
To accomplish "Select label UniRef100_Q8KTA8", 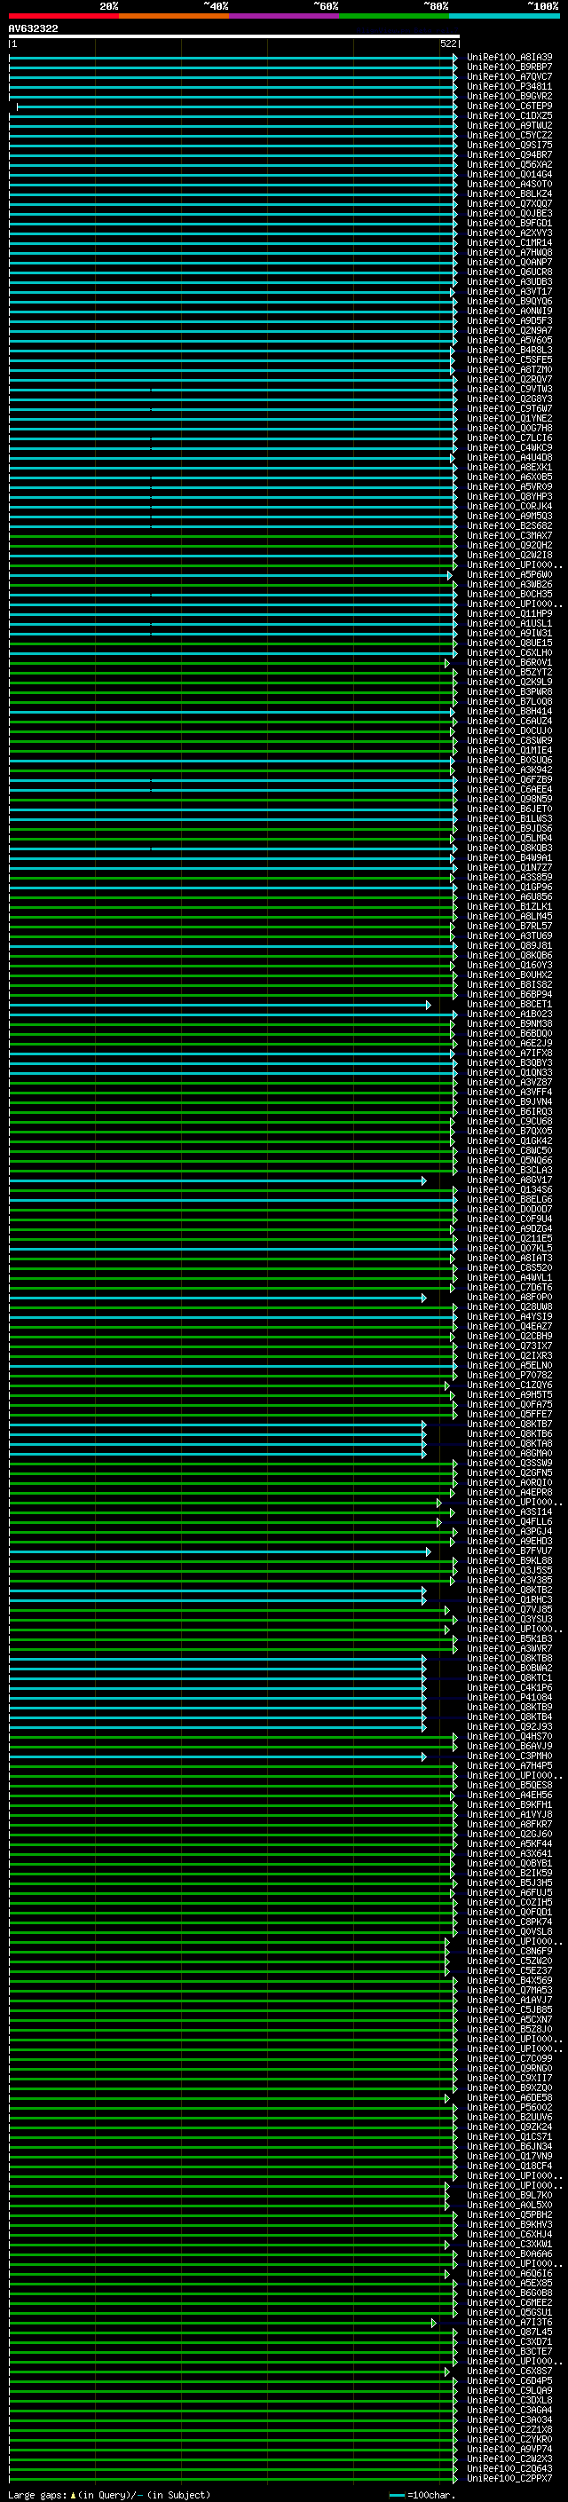I will (x=509, y=1443).
